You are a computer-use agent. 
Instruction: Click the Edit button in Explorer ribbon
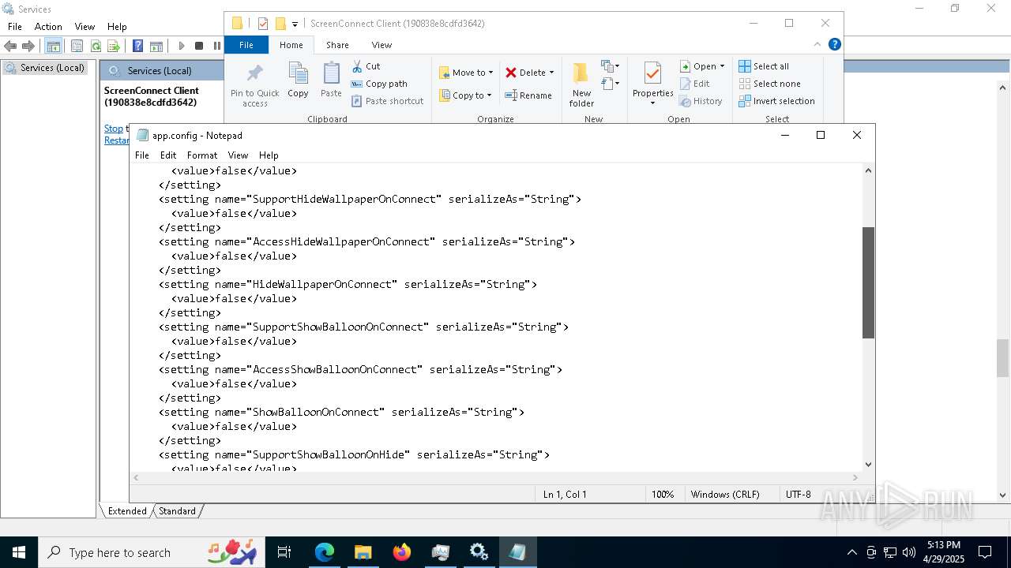[x=694, y=84]
